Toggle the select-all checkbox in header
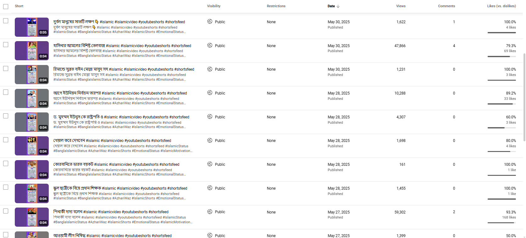The width and height of the screenshot is (526, 238). (x=6, y=6)
